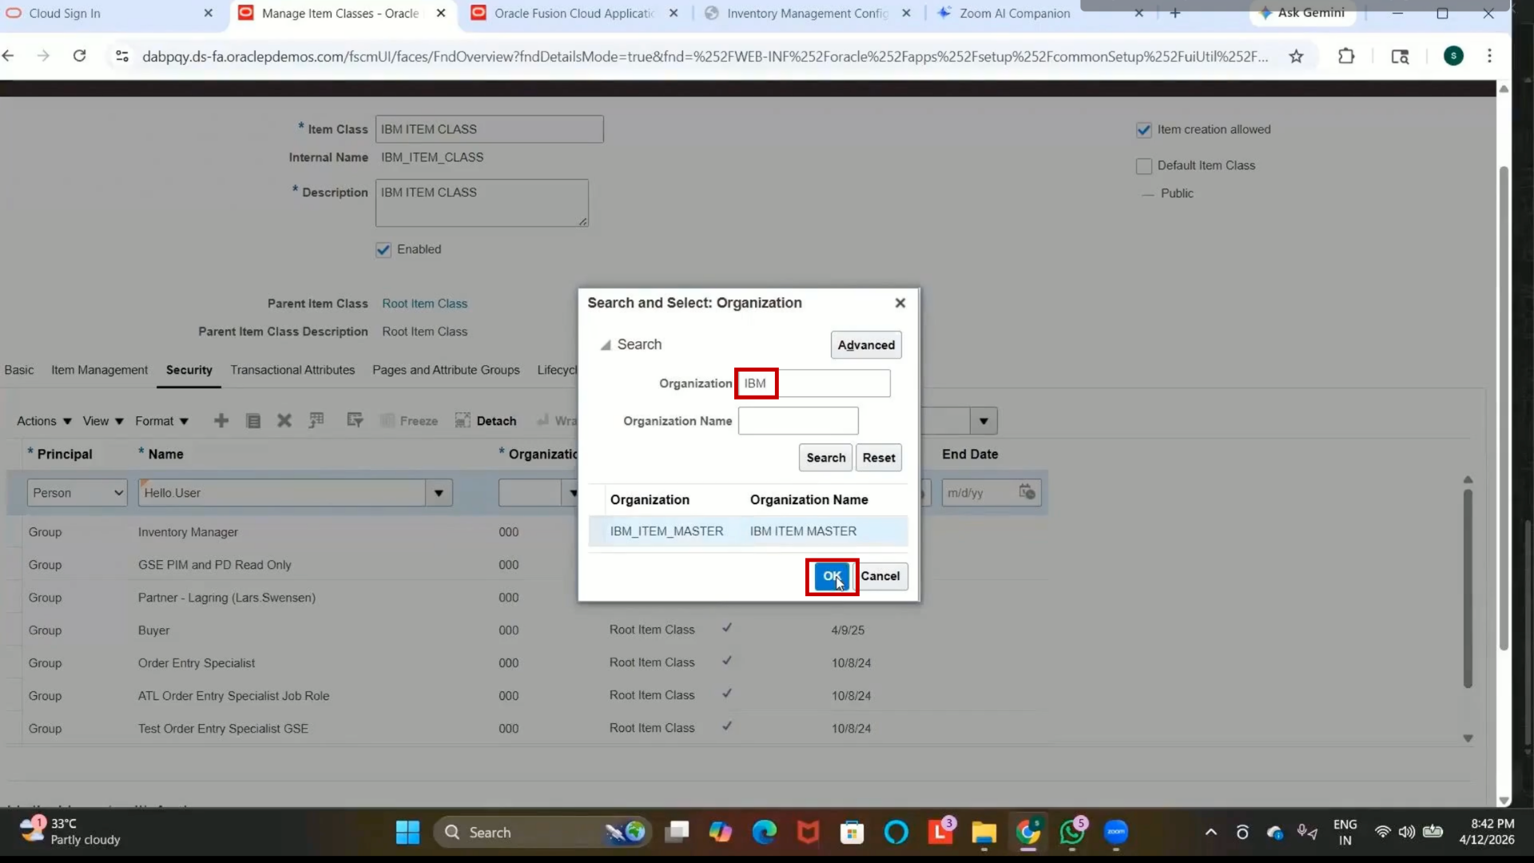This screenshot has width=1534, height=863.
Task: Open the Actions dropdown menu
Action: click(44, 421)
